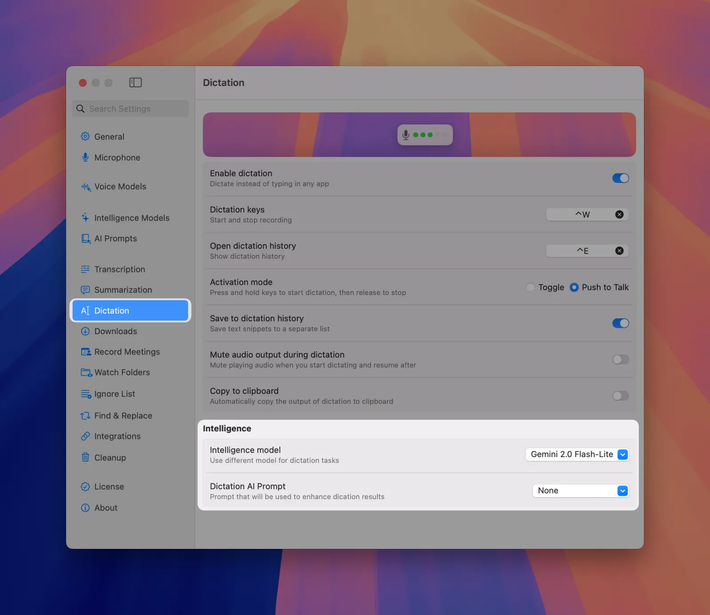Clear the ^E history shortcut
Image resolution: width=710 pixels, height=615 pixels.
click(x=619, y=251)
